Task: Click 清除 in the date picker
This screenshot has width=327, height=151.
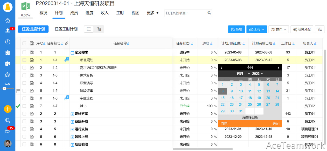Action: click(224, 124)
